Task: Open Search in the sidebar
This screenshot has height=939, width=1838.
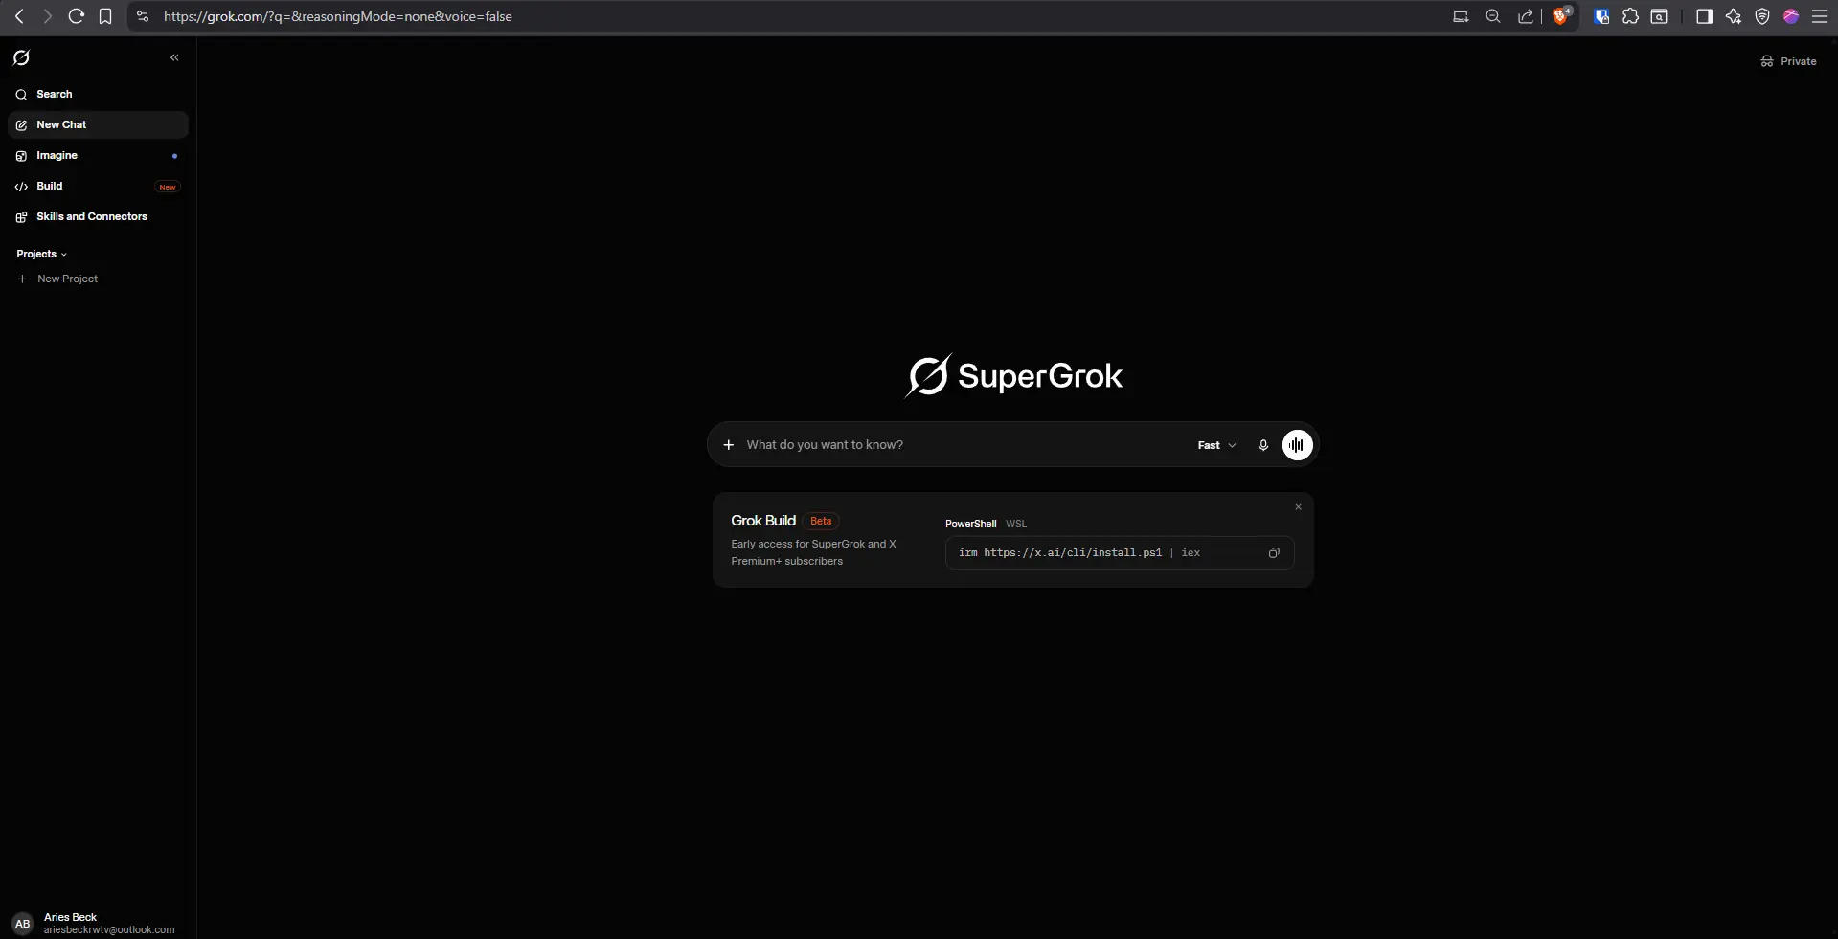Action: [98, 94]
